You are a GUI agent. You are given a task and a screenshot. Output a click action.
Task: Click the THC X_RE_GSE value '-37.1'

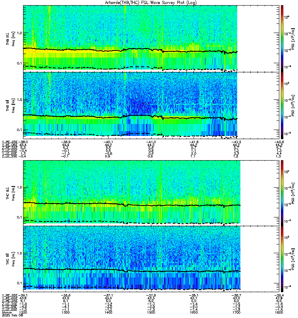[x=108, y=295]
